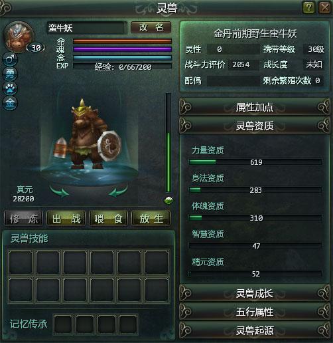The image size is (333, 343).
Task: Expand the 属性加点 section
Action: 254,107
